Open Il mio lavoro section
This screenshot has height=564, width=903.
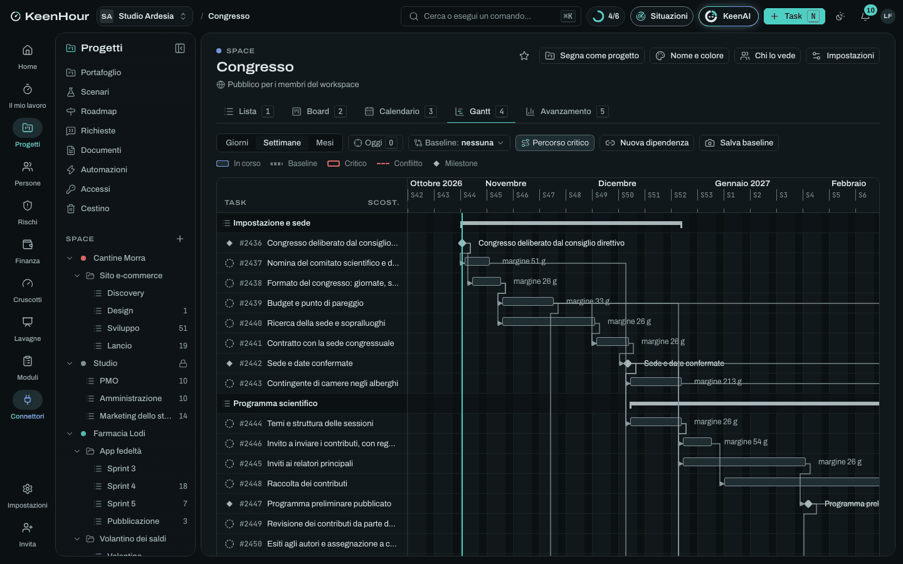(28, 95)
